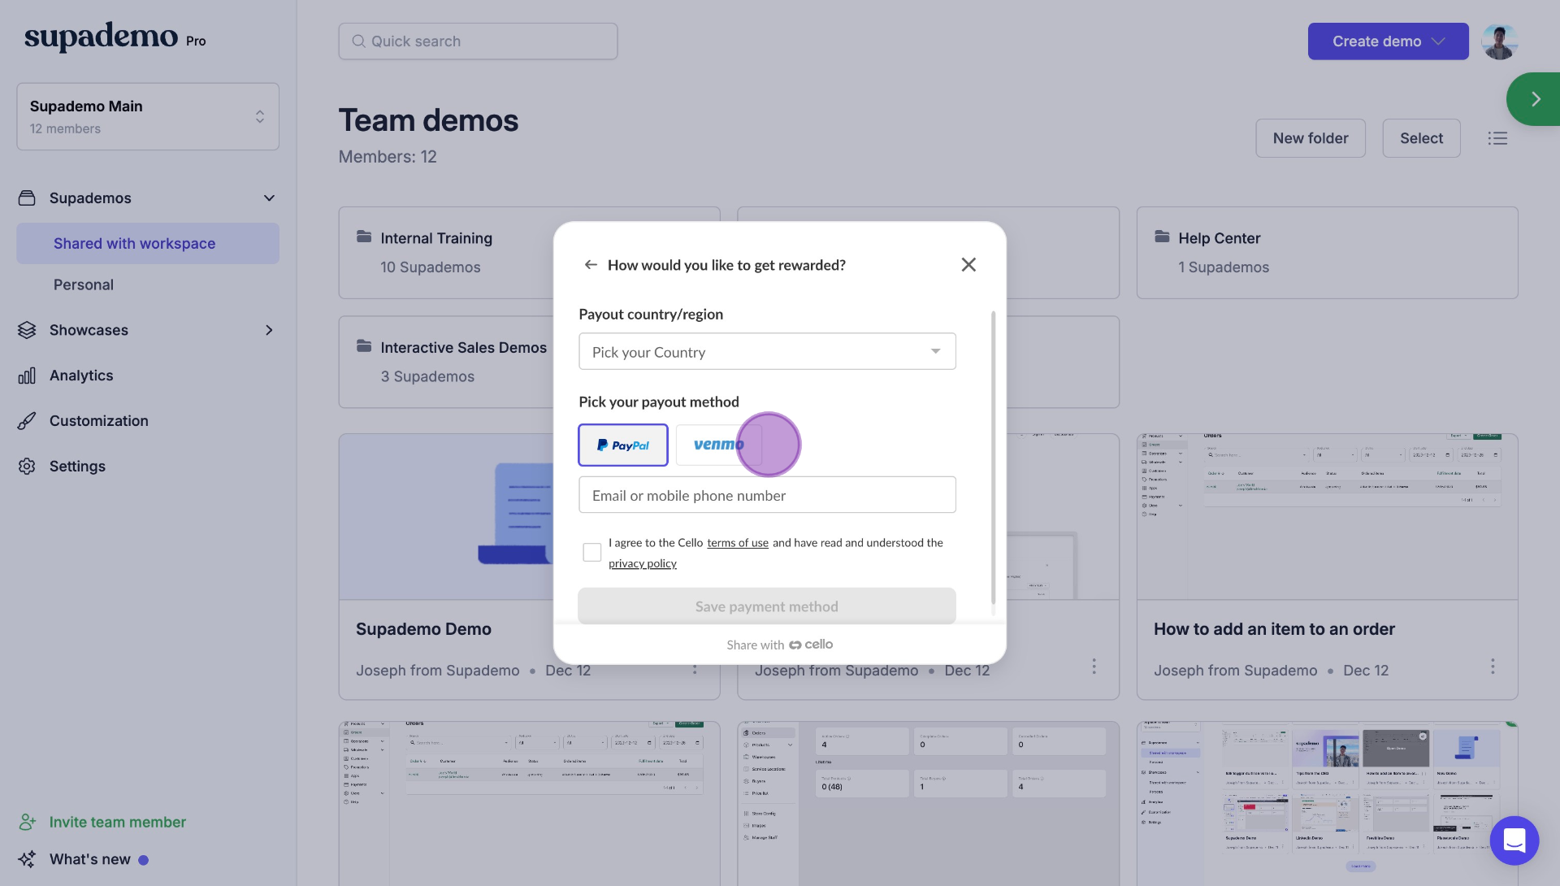Viewport: 1560px width, 886px height.
Task: Click the Invite team member icon
Action: 27,823
